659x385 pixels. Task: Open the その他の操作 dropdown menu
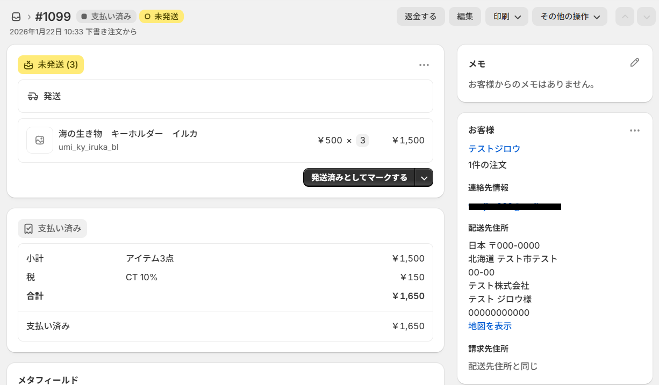coord(570,17)
